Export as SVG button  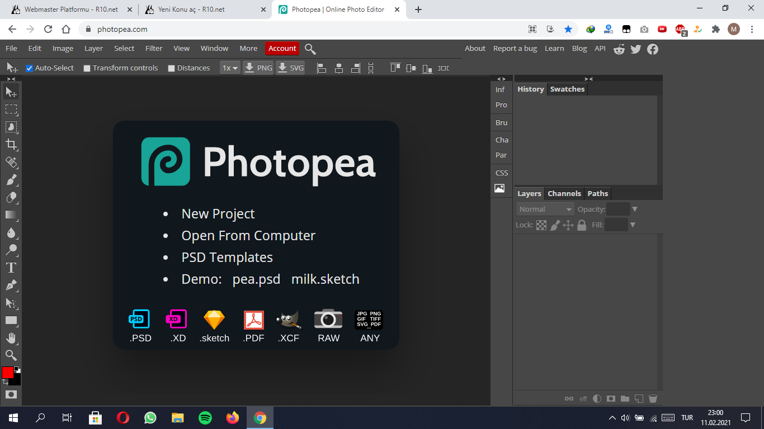click(x=291, y=68)
